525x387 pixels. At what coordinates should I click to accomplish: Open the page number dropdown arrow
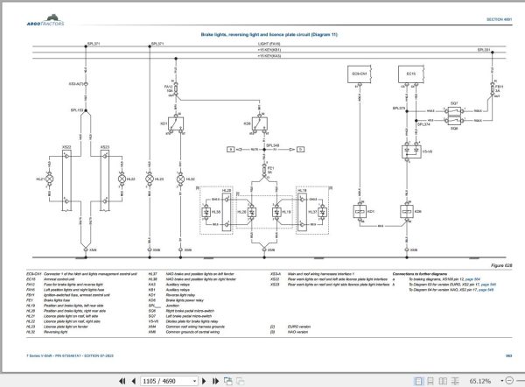[194, 381]
